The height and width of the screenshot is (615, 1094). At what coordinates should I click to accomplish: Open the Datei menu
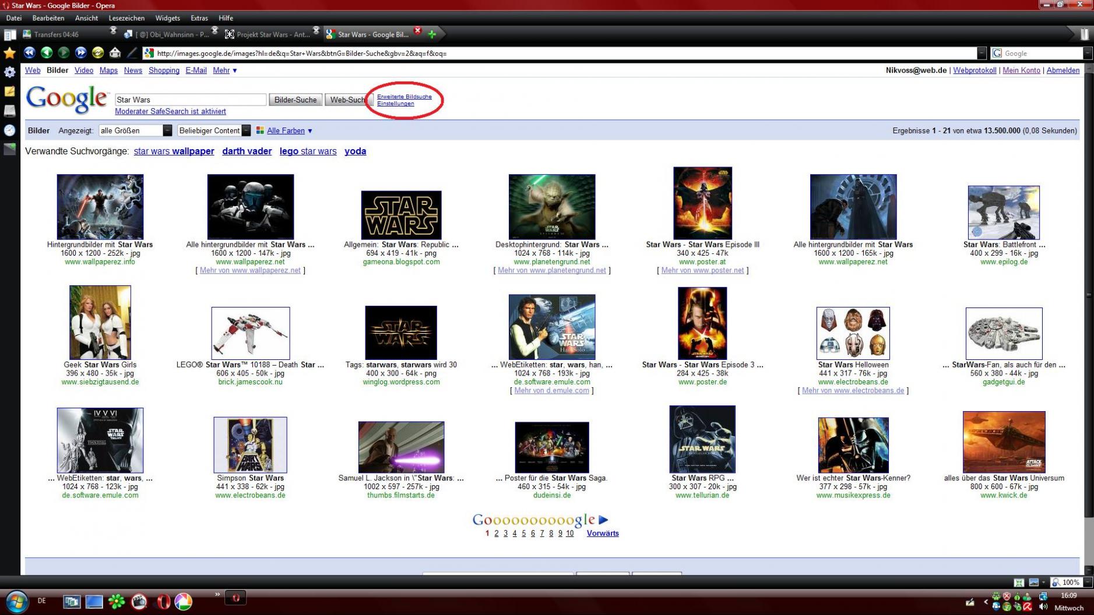point(14,18)
